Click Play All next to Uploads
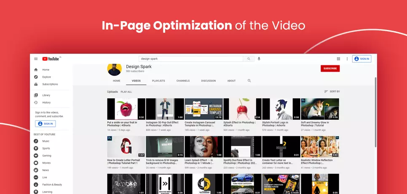 (x=126, y=92)
